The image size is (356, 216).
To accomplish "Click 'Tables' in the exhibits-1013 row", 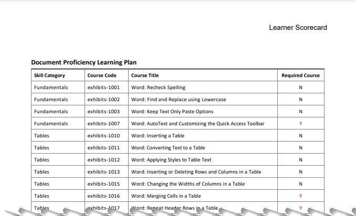I will 41,171.
